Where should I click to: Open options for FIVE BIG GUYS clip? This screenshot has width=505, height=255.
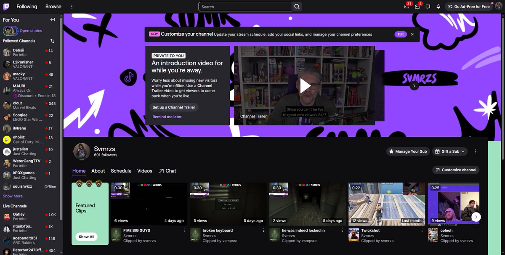click(184, 231)
